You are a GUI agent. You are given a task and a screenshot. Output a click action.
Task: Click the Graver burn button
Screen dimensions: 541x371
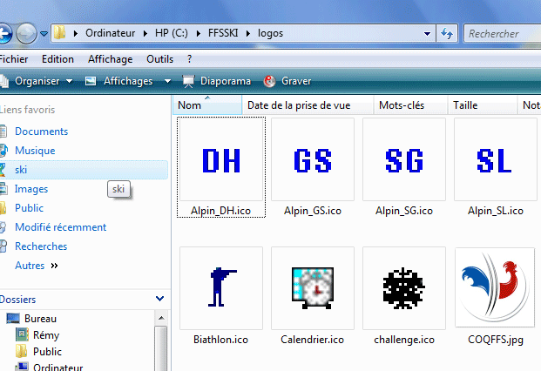click(287, 81)
